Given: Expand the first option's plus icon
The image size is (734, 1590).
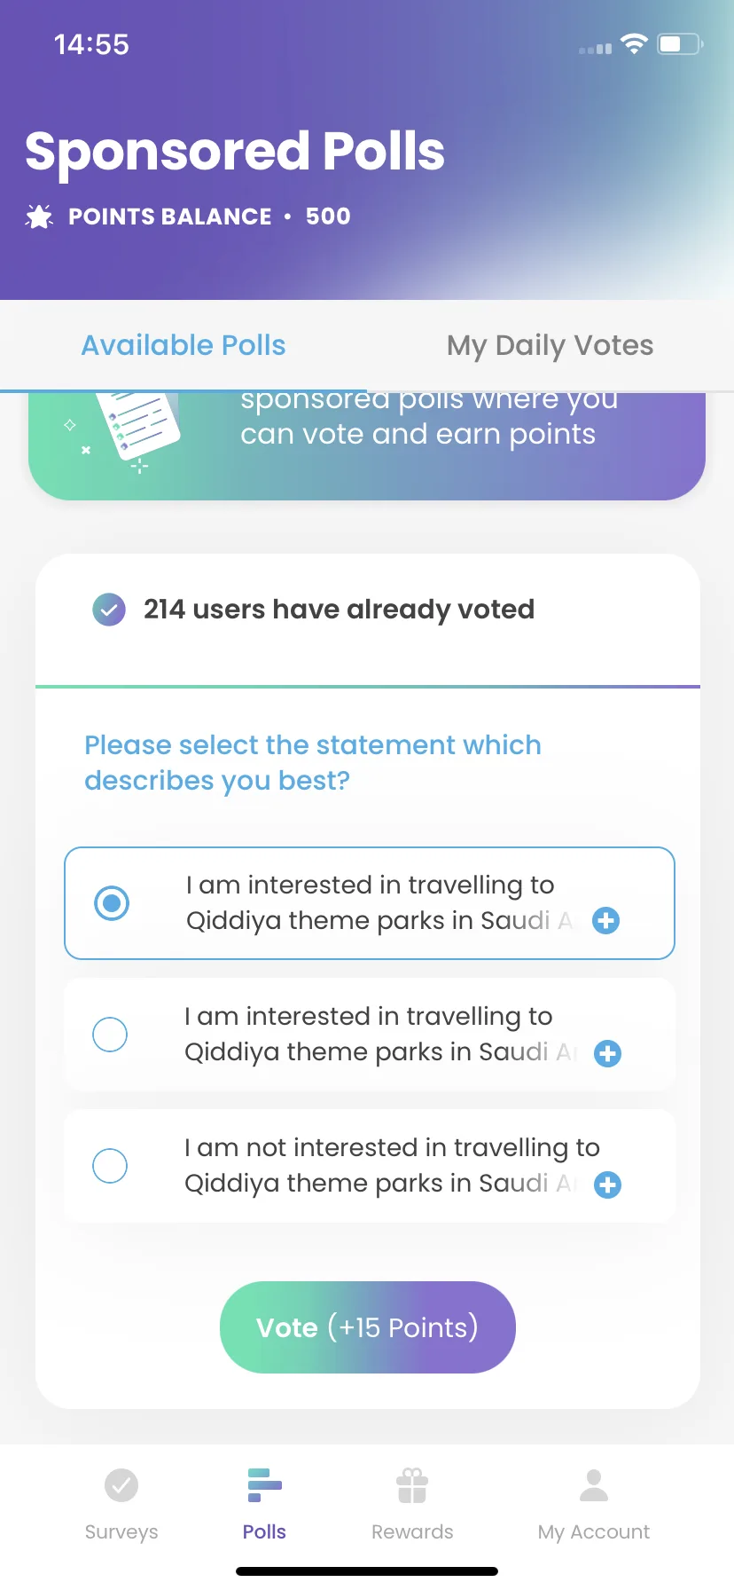Looking at the screenshot, I should tap(606, 921).
